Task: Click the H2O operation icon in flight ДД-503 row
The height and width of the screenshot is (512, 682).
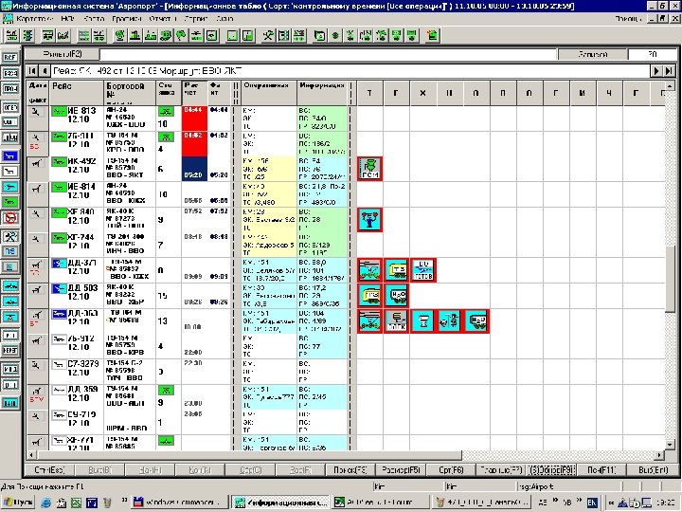Action: [396, 296]
